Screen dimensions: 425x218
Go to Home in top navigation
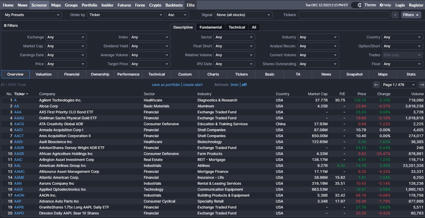[x=8, y=5]
